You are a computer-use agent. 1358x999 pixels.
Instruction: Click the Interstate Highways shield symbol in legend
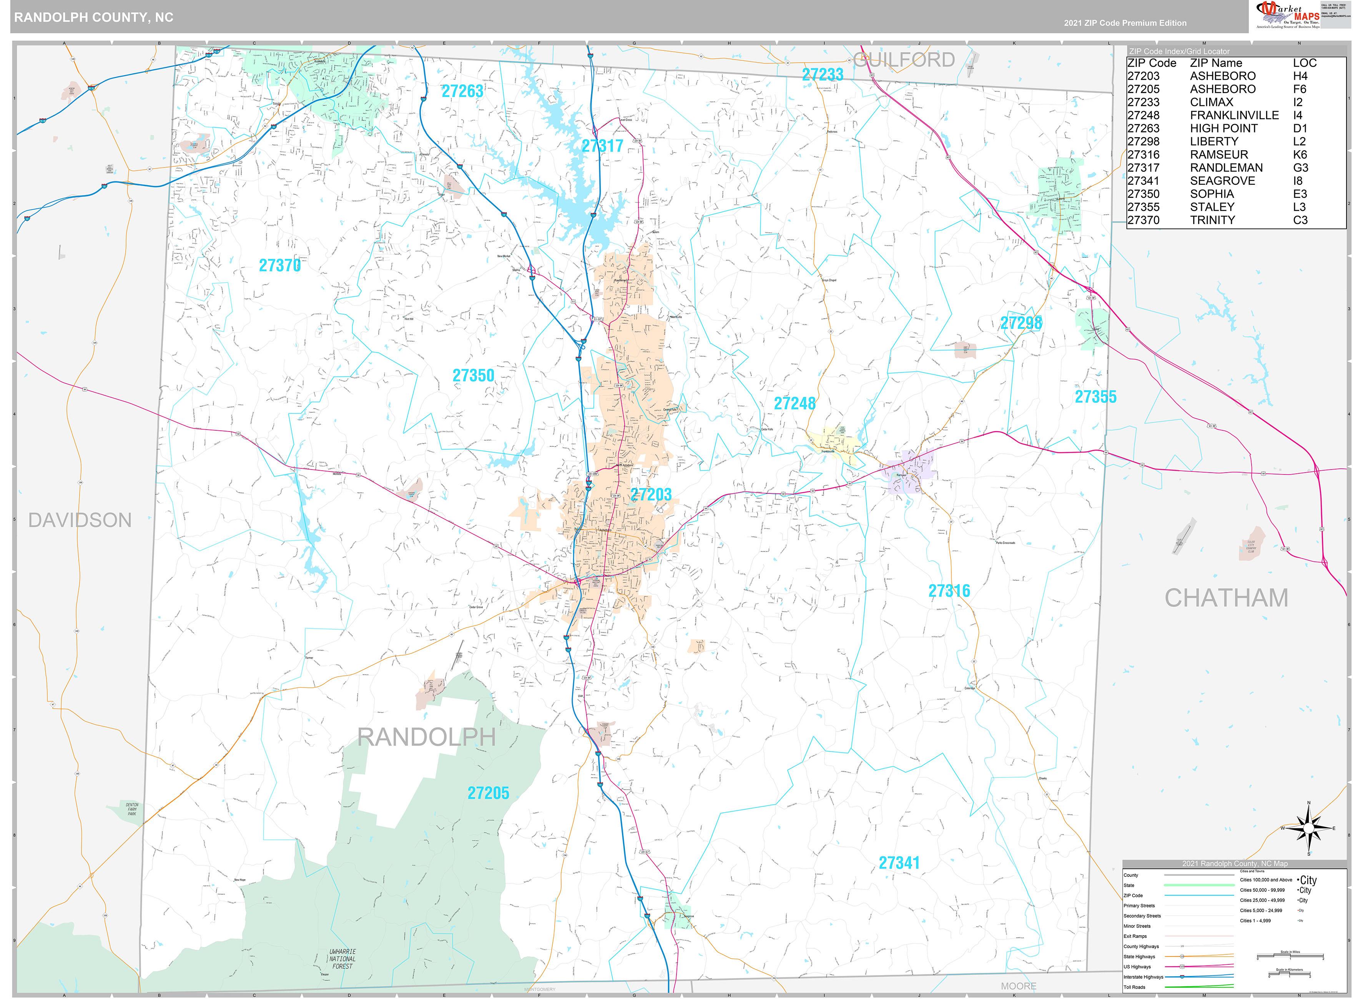tap(1181, 977)
